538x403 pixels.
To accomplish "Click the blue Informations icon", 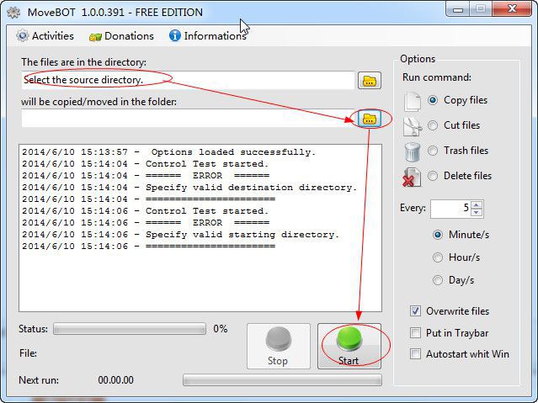I will [175, 35].
